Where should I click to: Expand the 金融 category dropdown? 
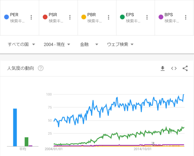pos(89,44)
